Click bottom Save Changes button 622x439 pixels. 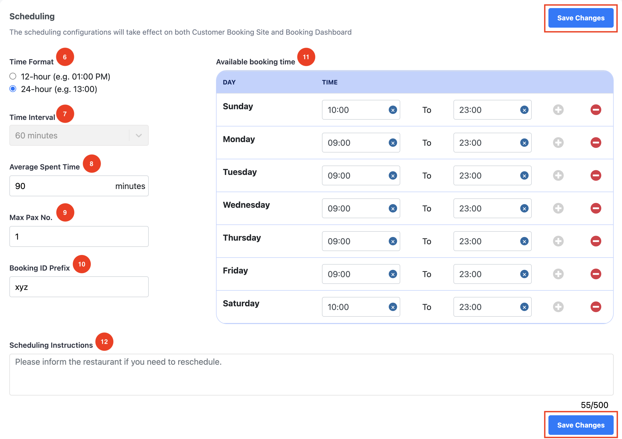pos(581,425)
